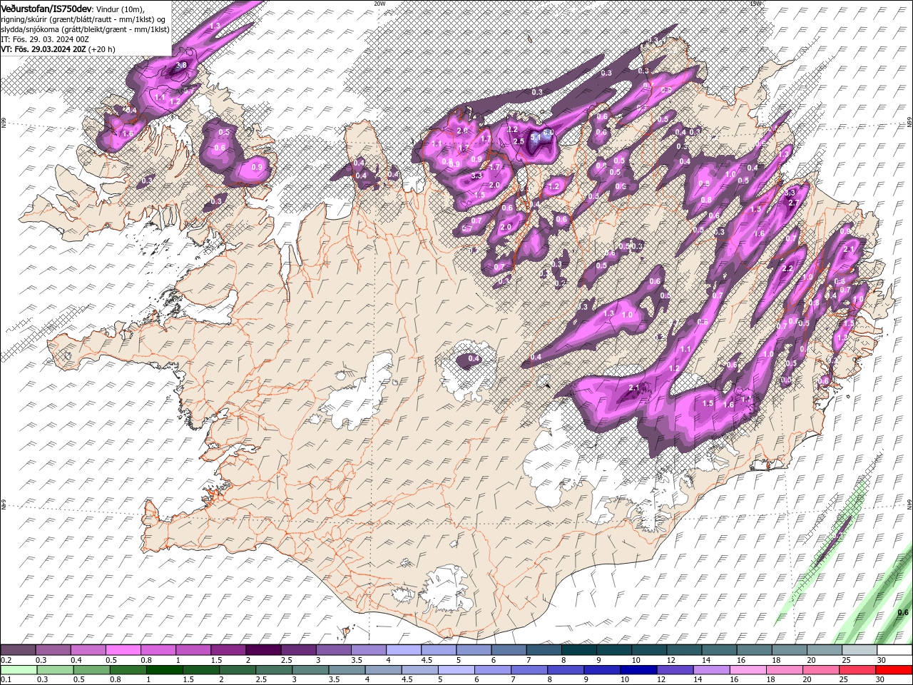The image size is (913, 685).
Task: Select the lower legend swatch labeled 0.5
Action: (x=91, y=670)
